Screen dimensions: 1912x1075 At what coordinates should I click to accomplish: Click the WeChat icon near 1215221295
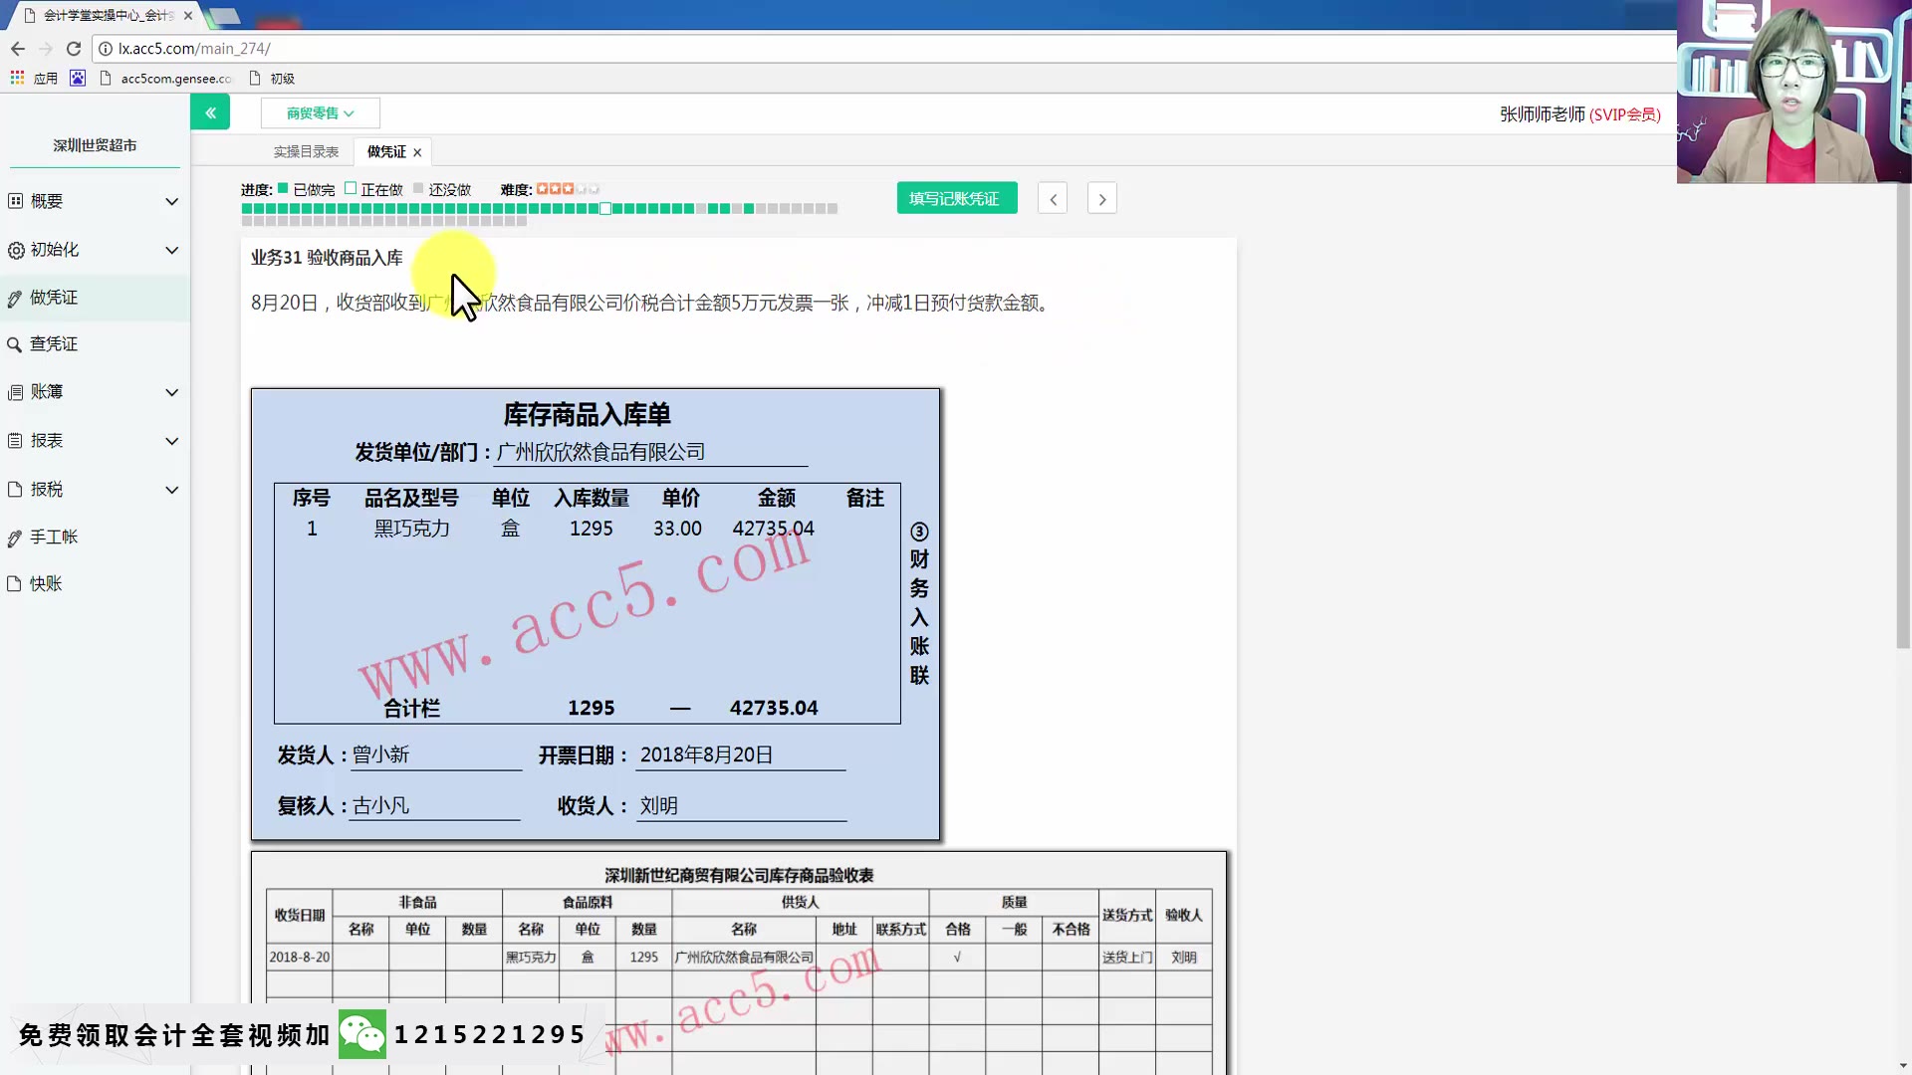361,1033
